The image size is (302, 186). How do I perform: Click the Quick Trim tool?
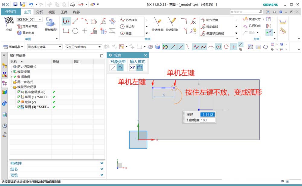(x=158, y=24)
